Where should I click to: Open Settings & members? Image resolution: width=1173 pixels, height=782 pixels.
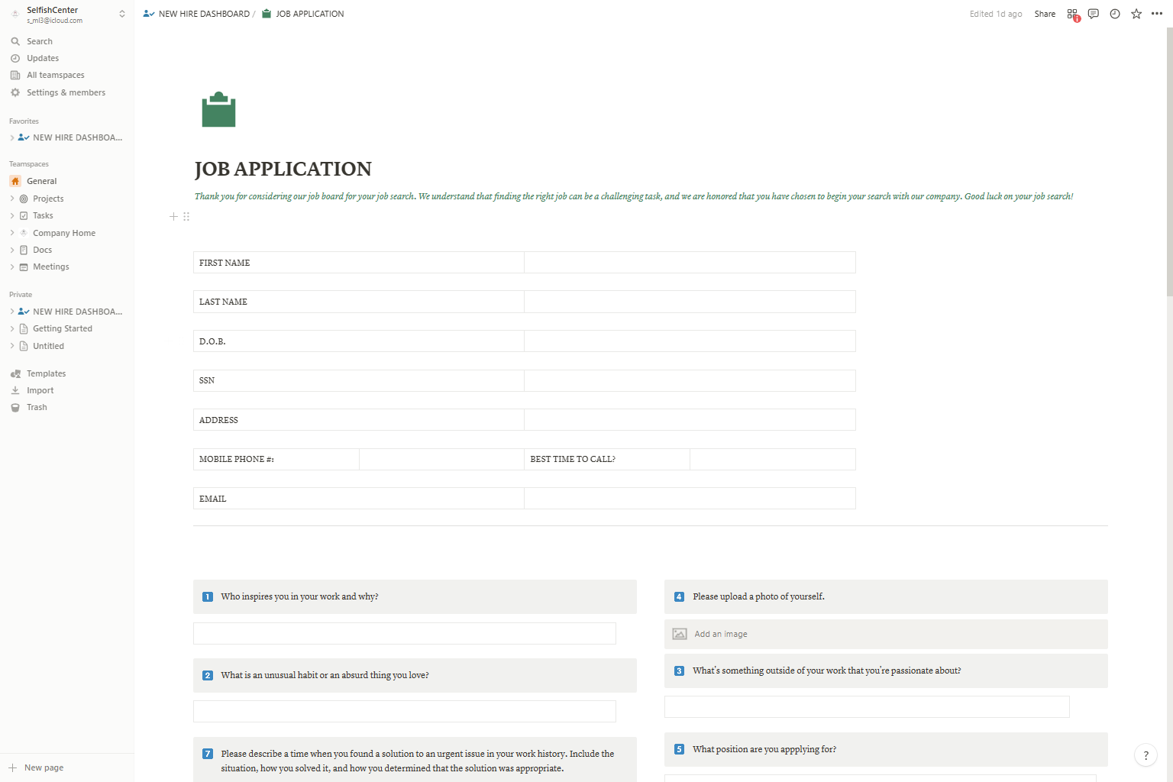click(x=67, y=92)
